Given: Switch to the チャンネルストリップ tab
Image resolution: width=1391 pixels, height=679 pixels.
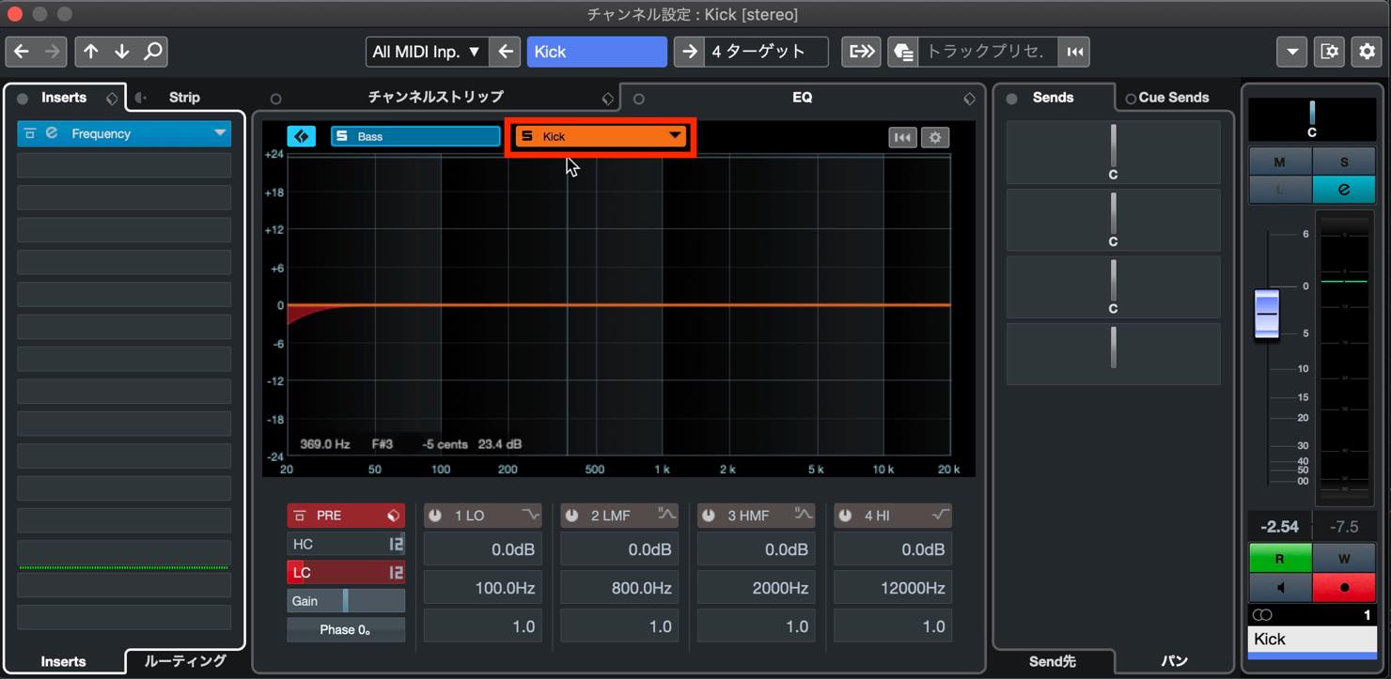Looking at the screenshot, I should 435,97.
